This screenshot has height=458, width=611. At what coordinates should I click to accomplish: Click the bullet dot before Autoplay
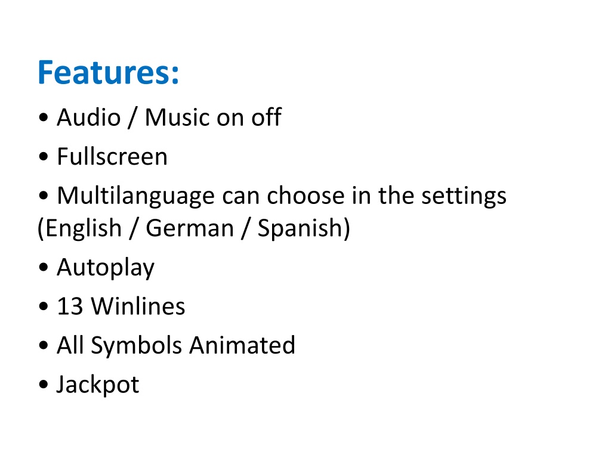[44, 268]
